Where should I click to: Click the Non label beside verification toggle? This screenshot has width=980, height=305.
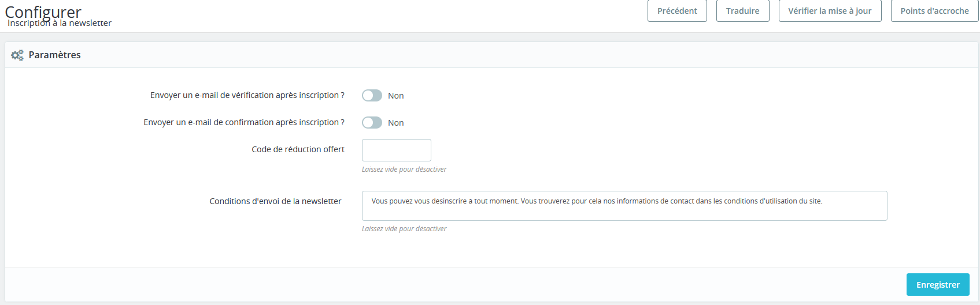click(396, 96)
